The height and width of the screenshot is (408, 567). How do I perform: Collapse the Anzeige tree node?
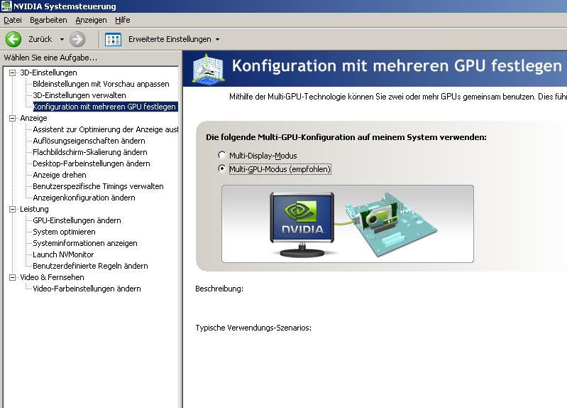[13, 118]
